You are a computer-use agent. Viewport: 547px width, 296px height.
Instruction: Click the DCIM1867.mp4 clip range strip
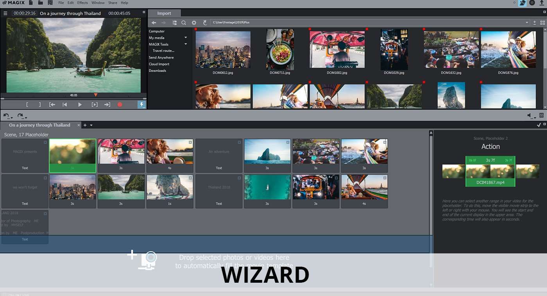coord(490,171)
